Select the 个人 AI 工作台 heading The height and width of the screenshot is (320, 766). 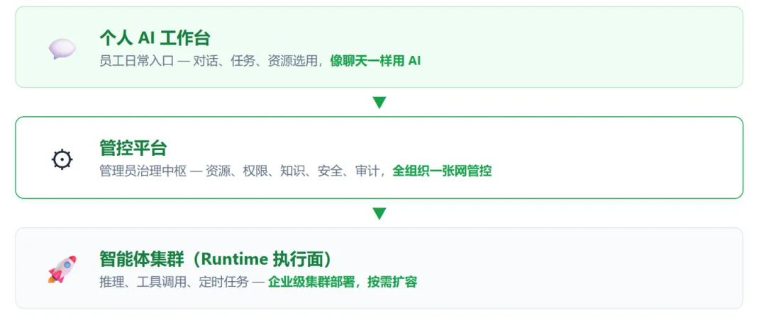point(155,38)
